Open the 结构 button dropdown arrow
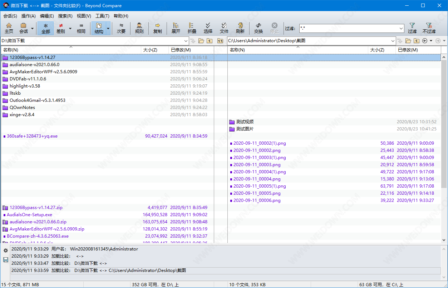The image size is (448, 288). pos(108,28)
